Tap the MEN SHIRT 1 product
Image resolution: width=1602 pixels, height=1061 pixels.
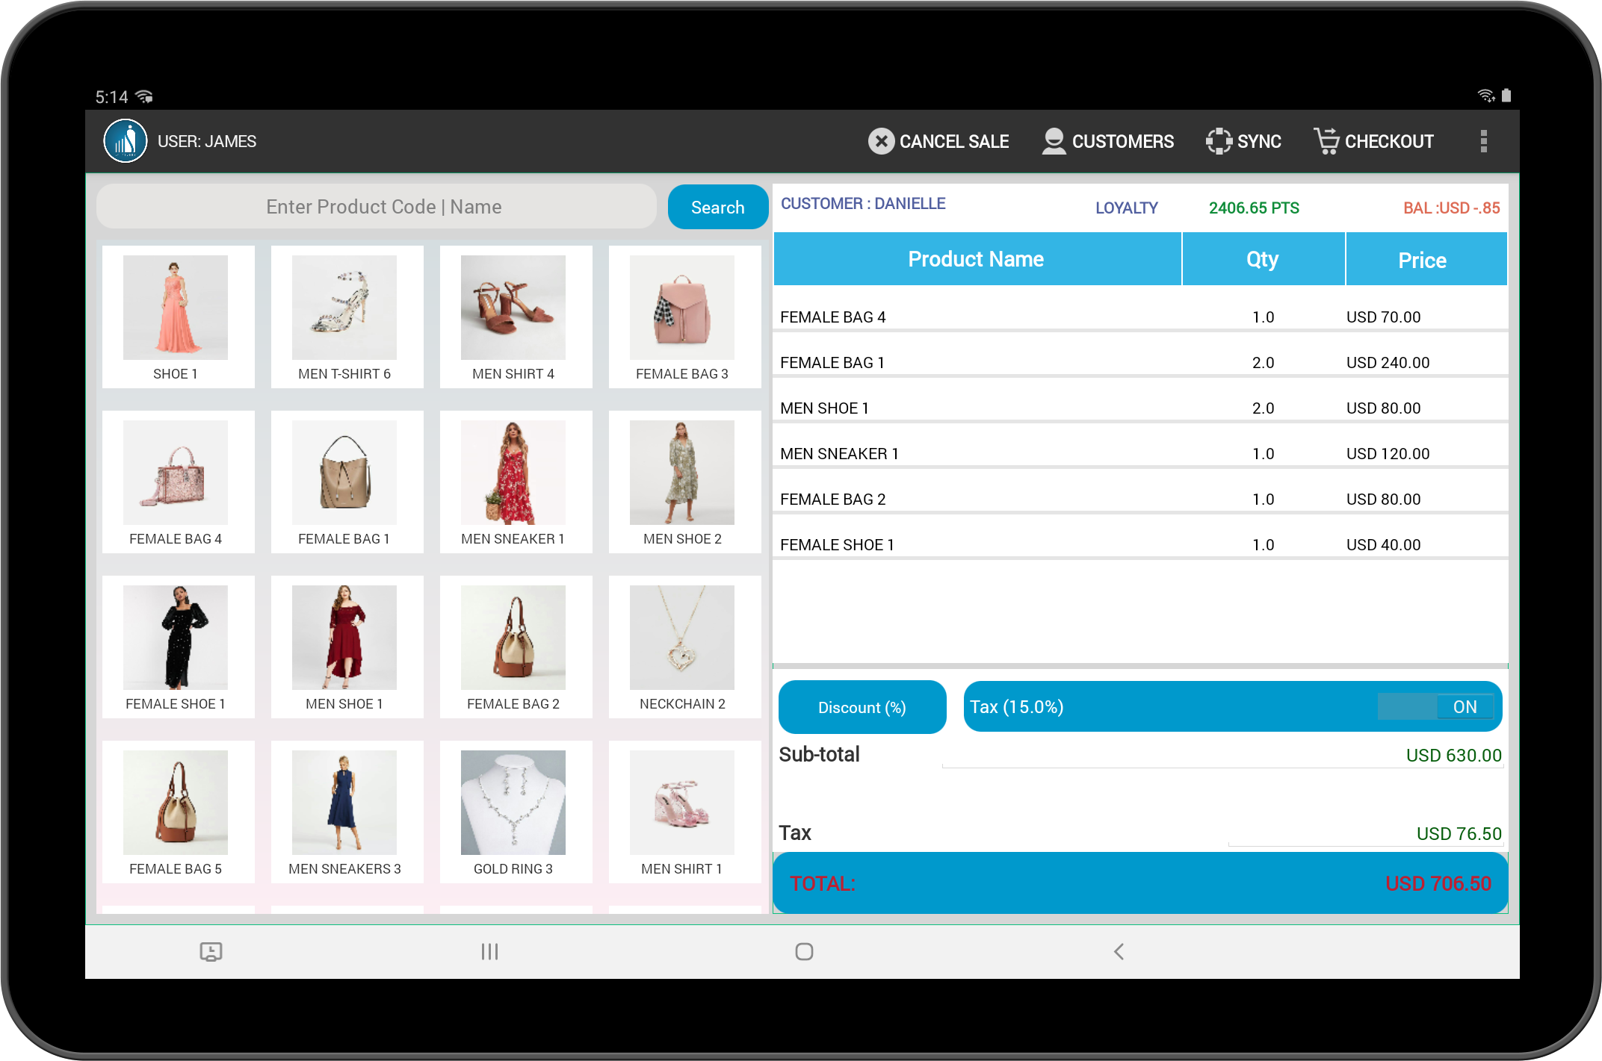coord(685,812)
